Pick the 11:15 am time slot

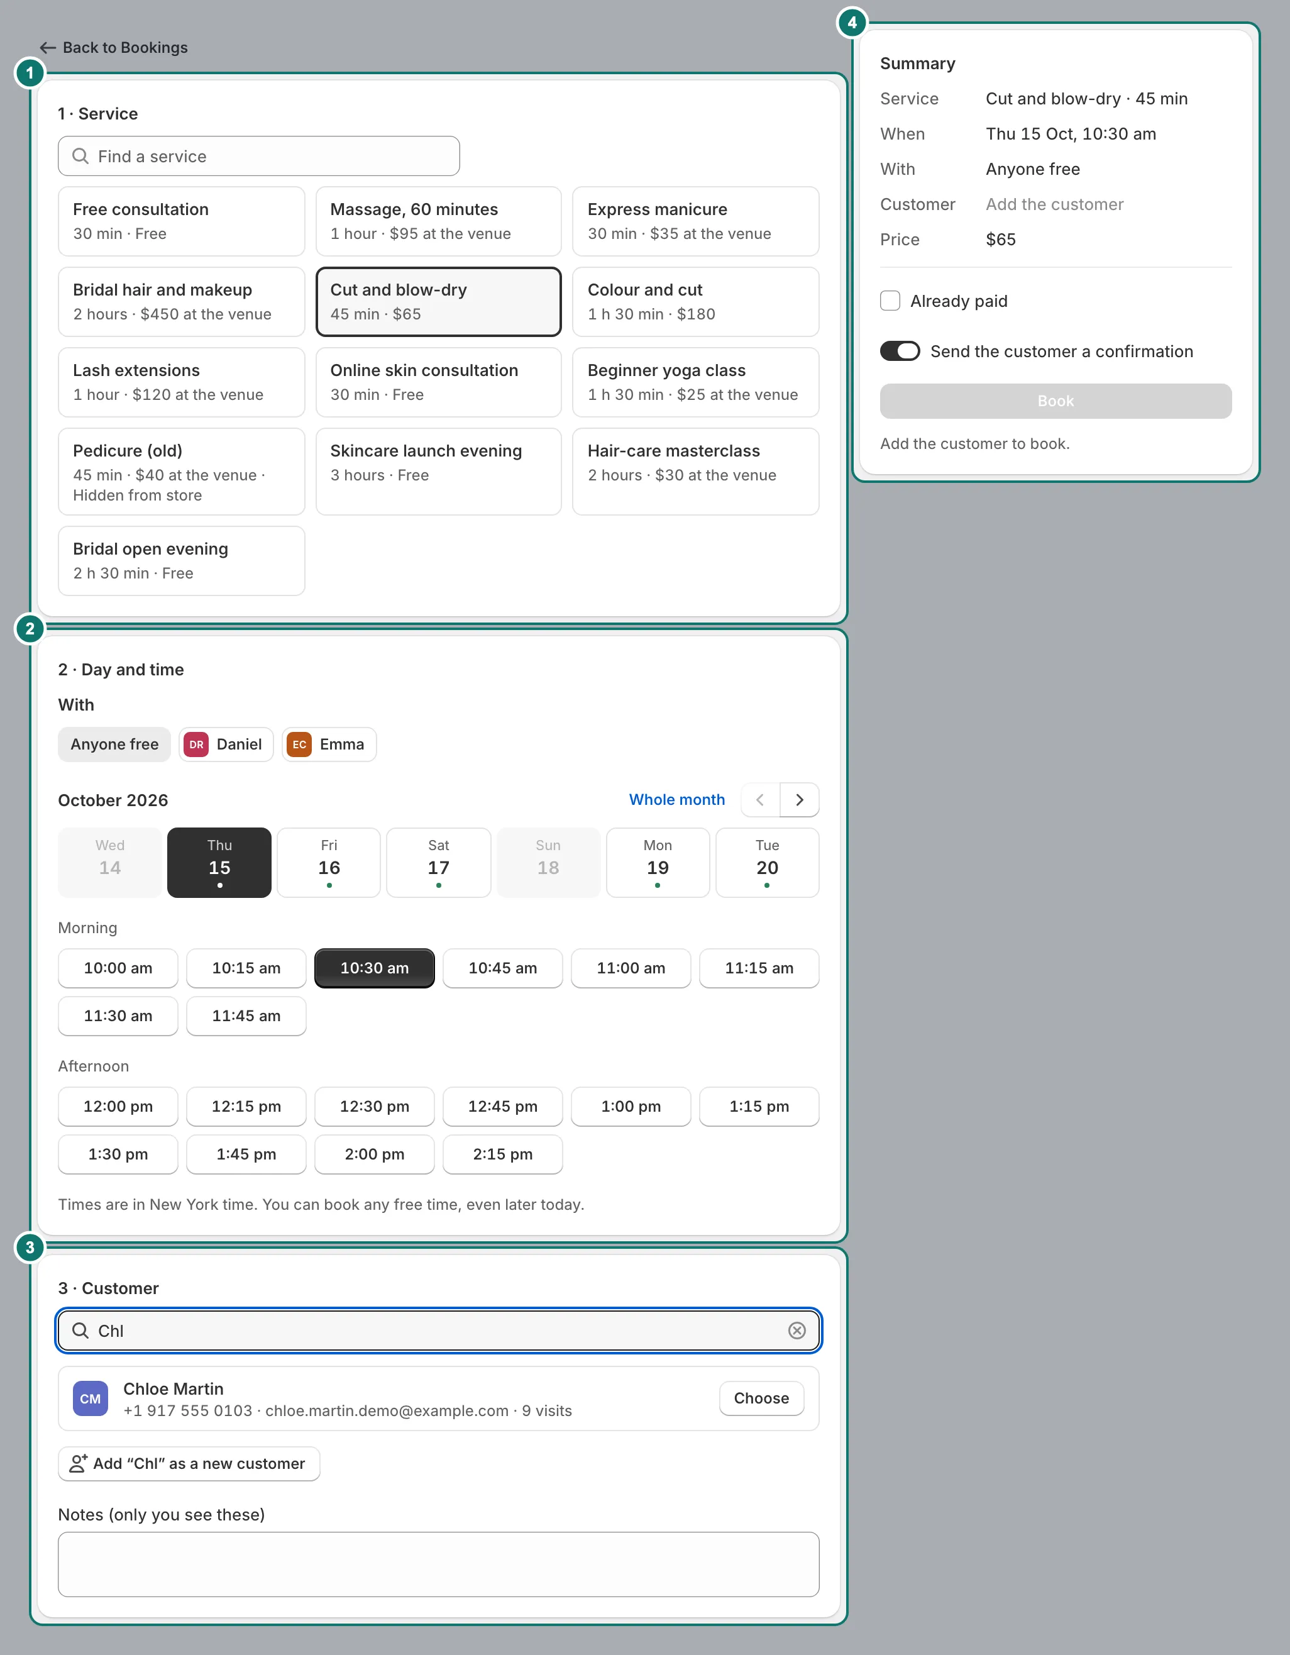click(759, 968)
